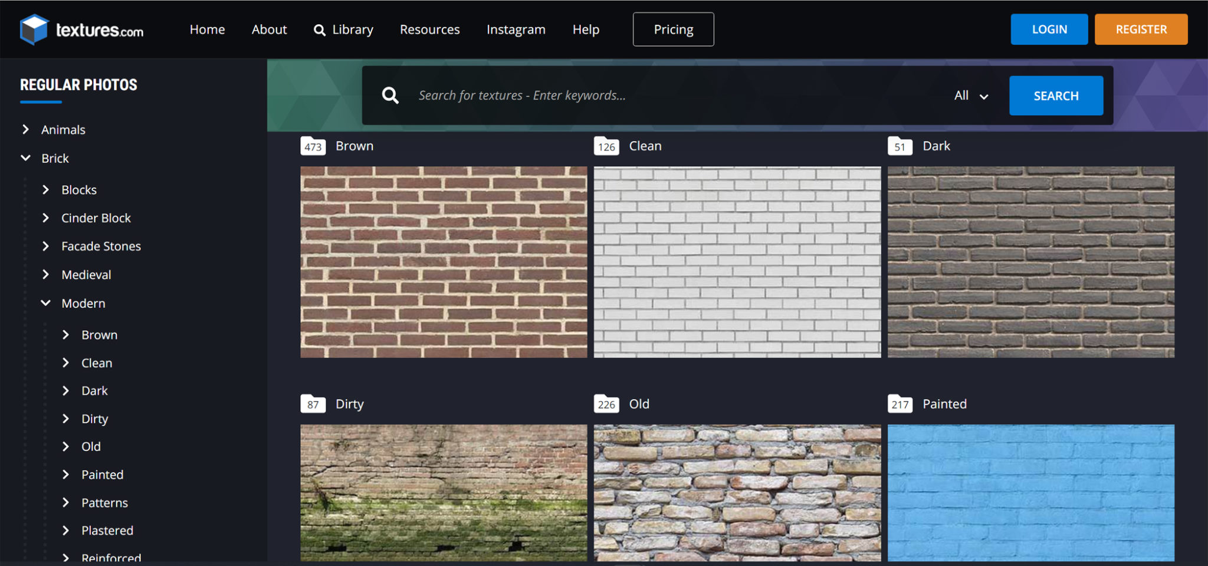
Task: Click the magnifier icon in the search bar
Action: 390,95
